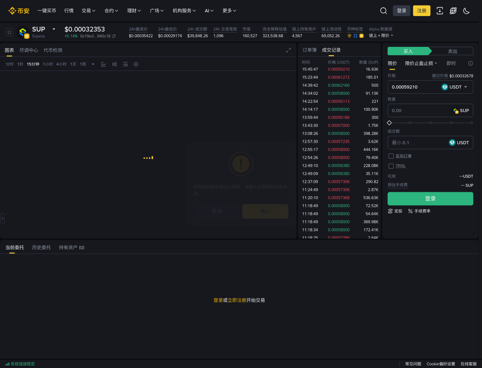Set amount slider to 50% marker
Image resolution: width=482 pixels, height=368 pixels.
click(x=430, y=123)
